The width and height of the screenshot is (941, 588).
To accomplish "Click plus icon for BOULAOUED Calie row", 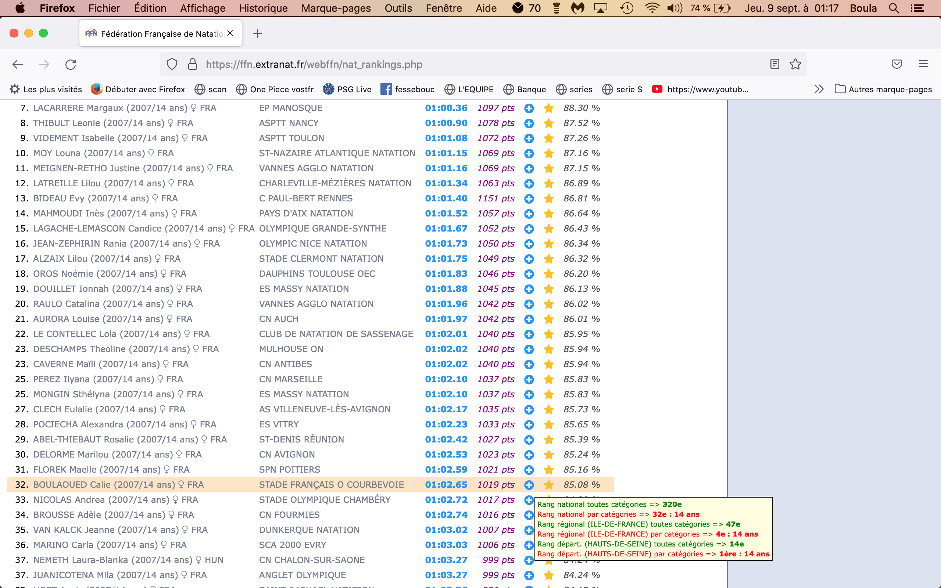I will [x=529, y=485].
